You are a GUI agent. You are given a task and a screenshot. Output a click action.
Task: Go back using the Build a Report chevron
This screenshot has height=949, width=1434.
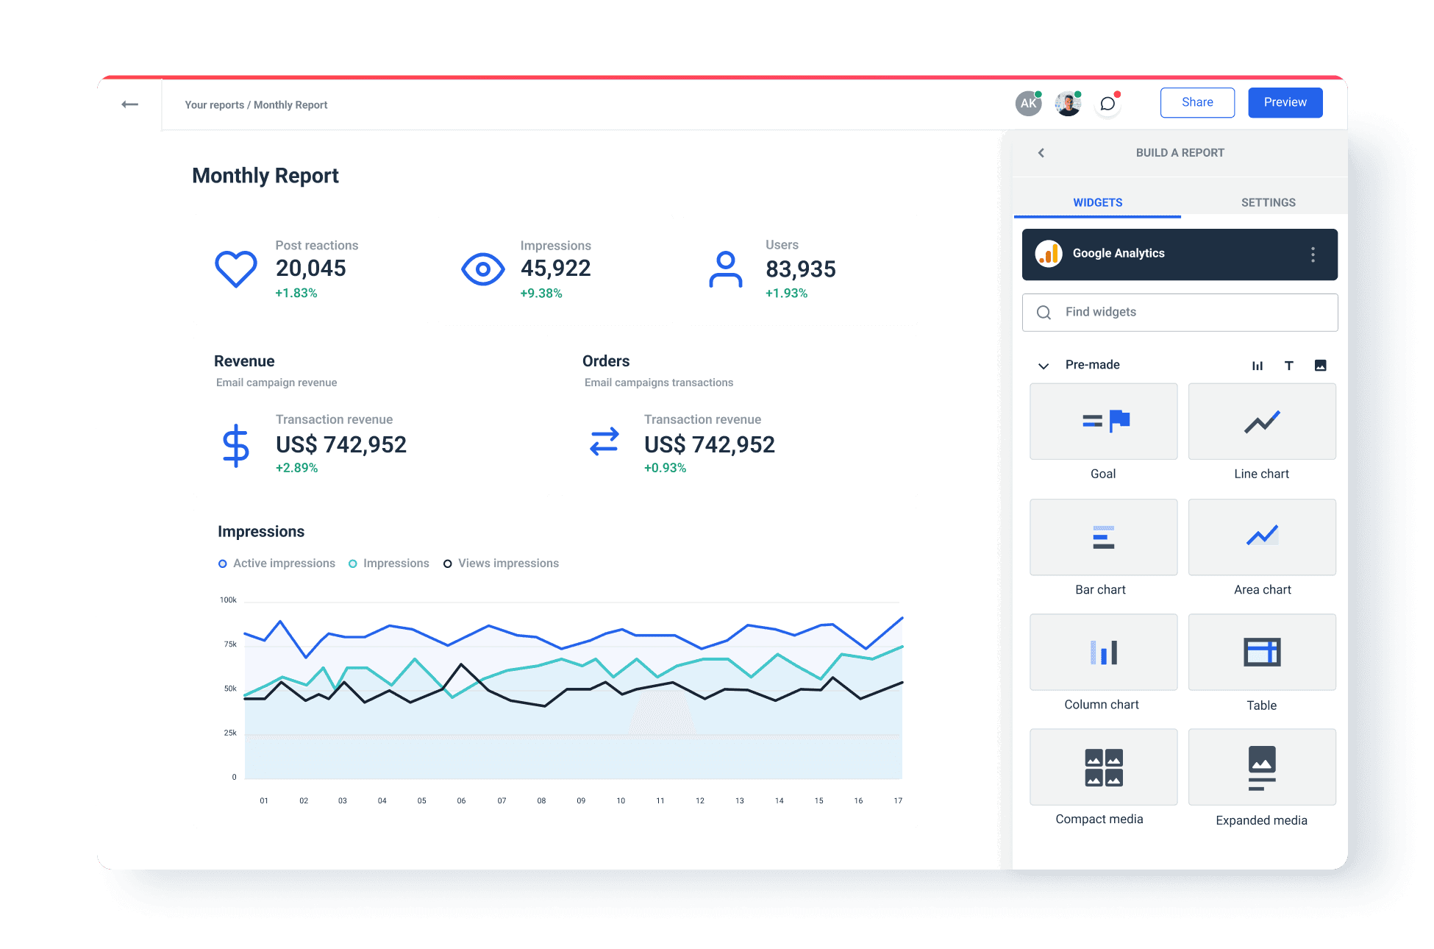[x=1041, y=152]
